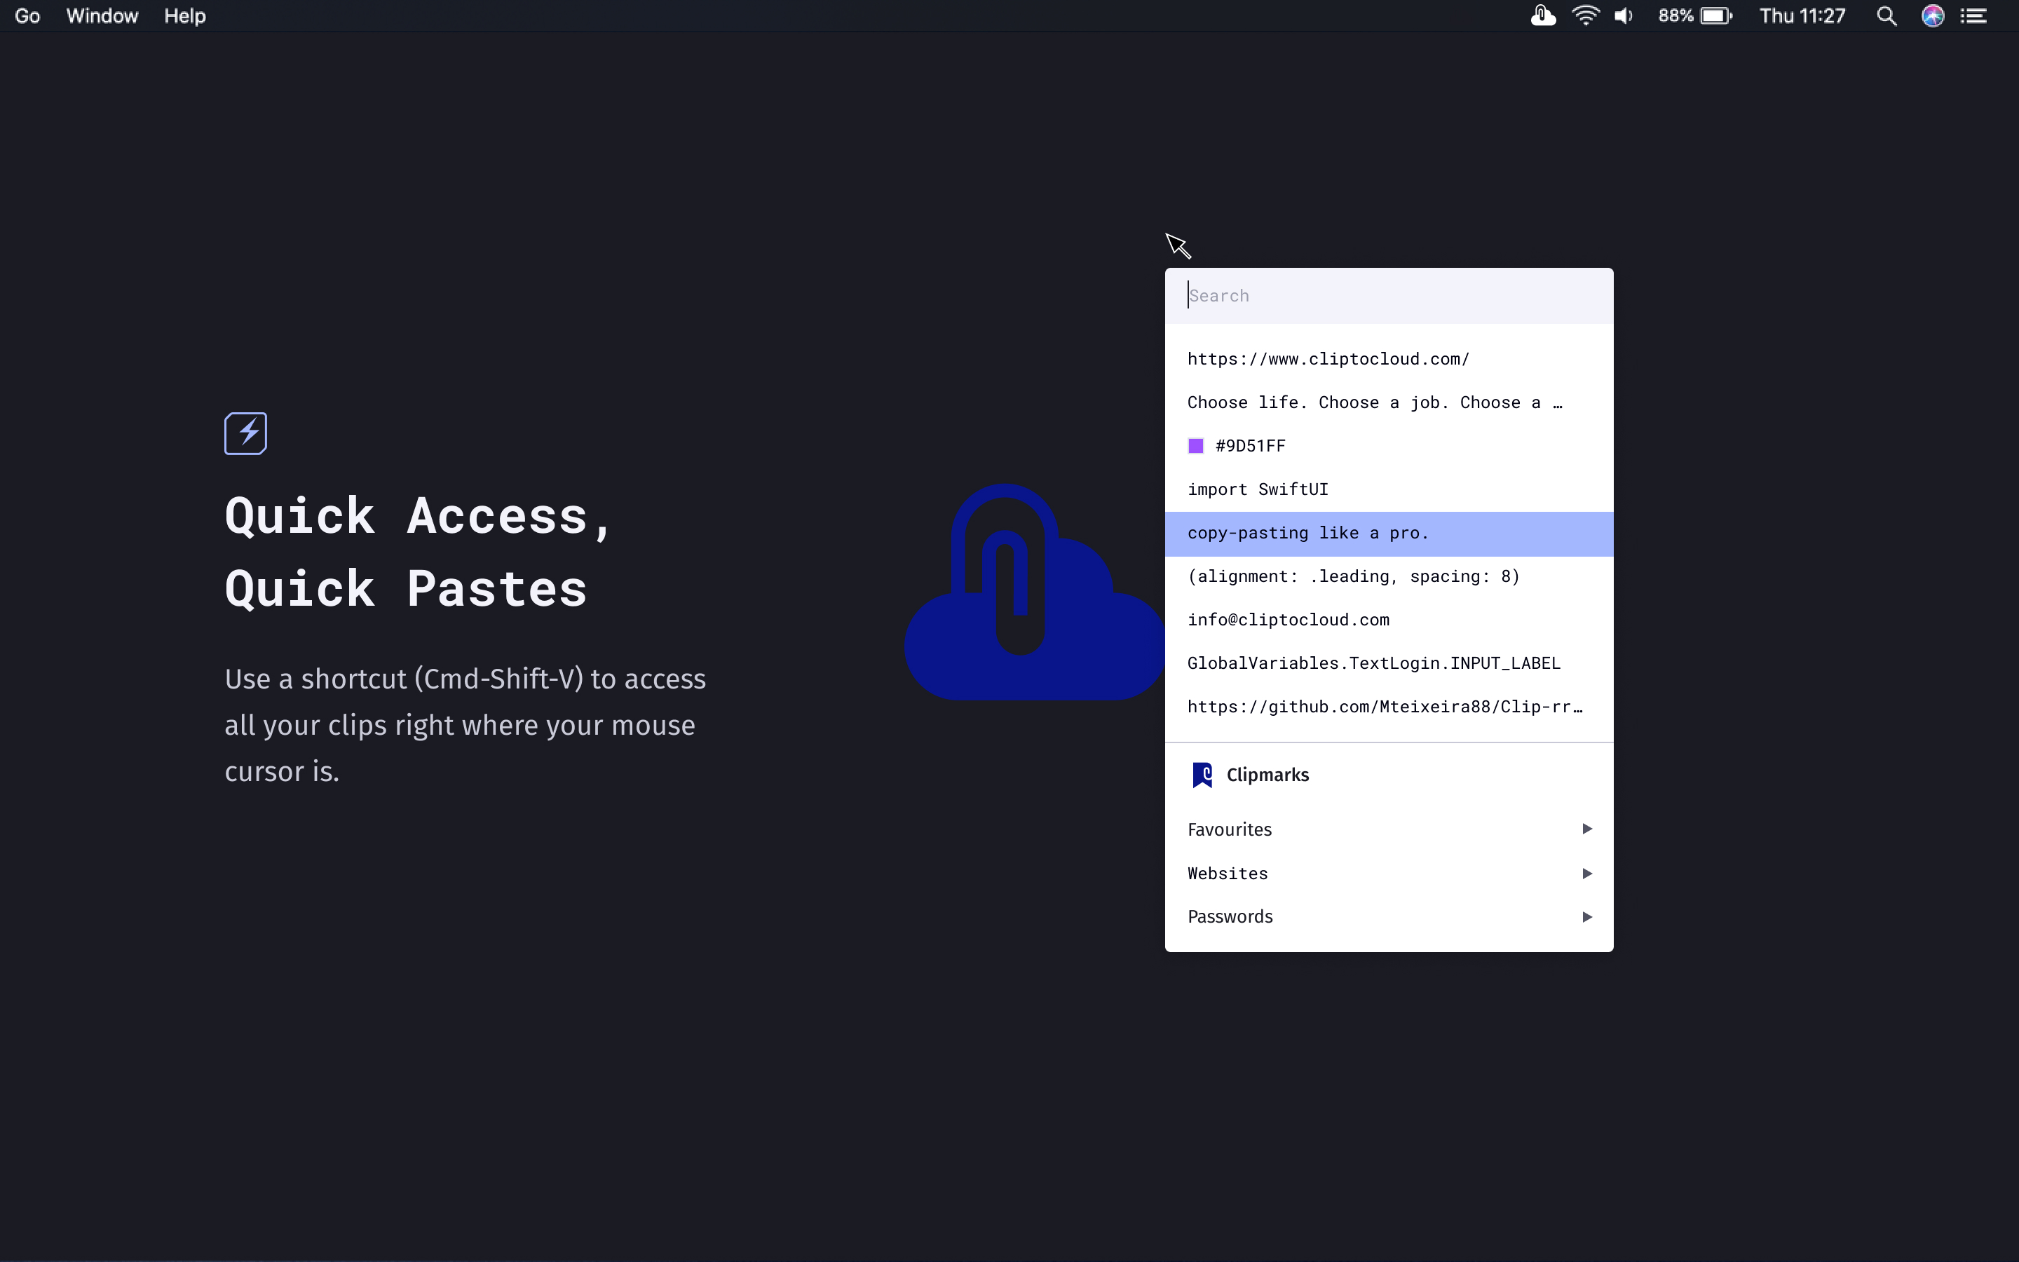
Task: Click the Clipmarks section header
Action: [x=1267, y=775]
